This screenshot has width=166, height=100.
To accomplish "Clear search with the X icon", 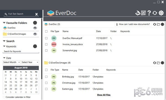I will coord(37,14).
